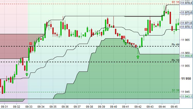This screenshot has height=109, width=193.
Task: Click the red cross marker near 09:33
Action: coord(31,43)
